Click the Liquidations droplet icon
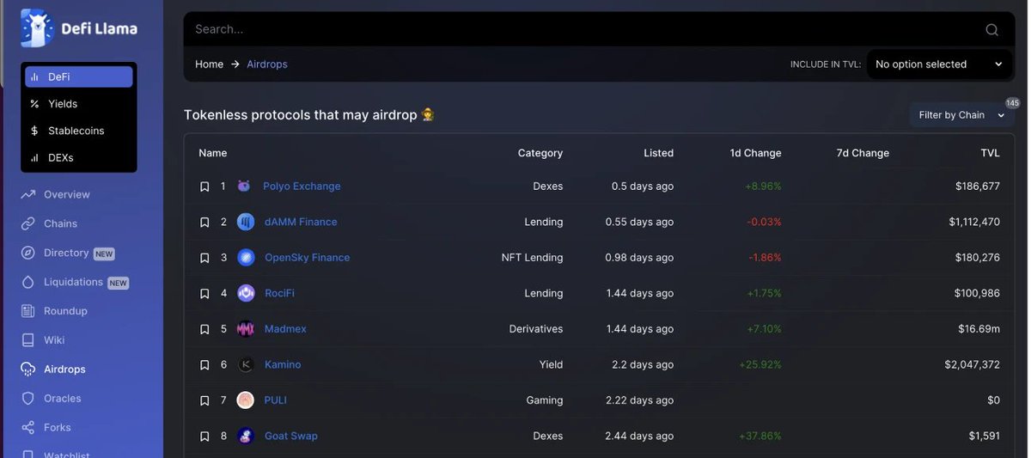 (28, 282)
